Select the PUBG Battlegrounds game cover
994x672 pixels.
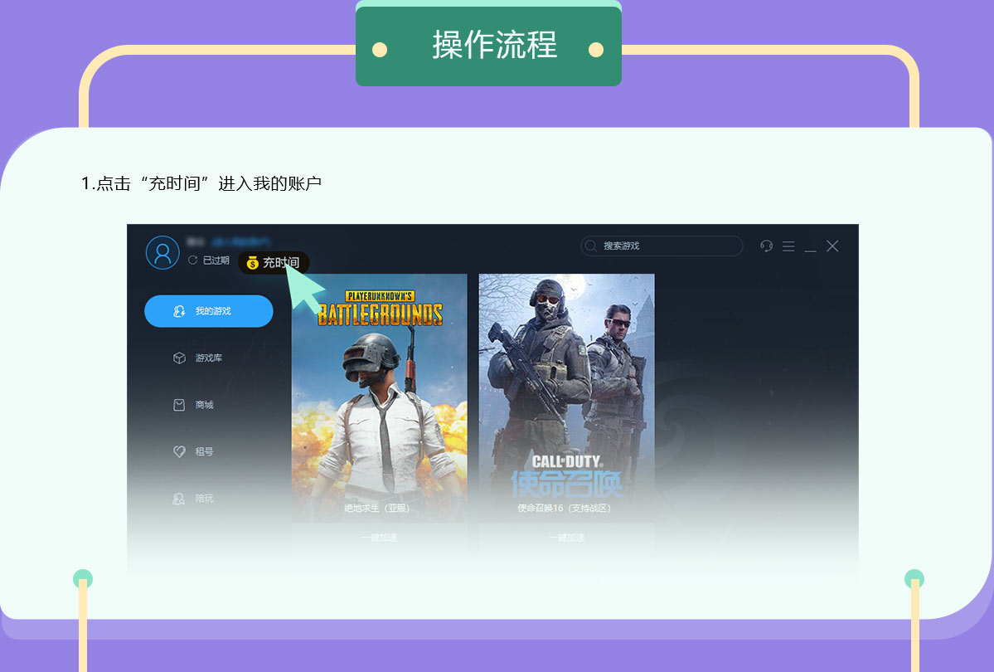[379, 397]
